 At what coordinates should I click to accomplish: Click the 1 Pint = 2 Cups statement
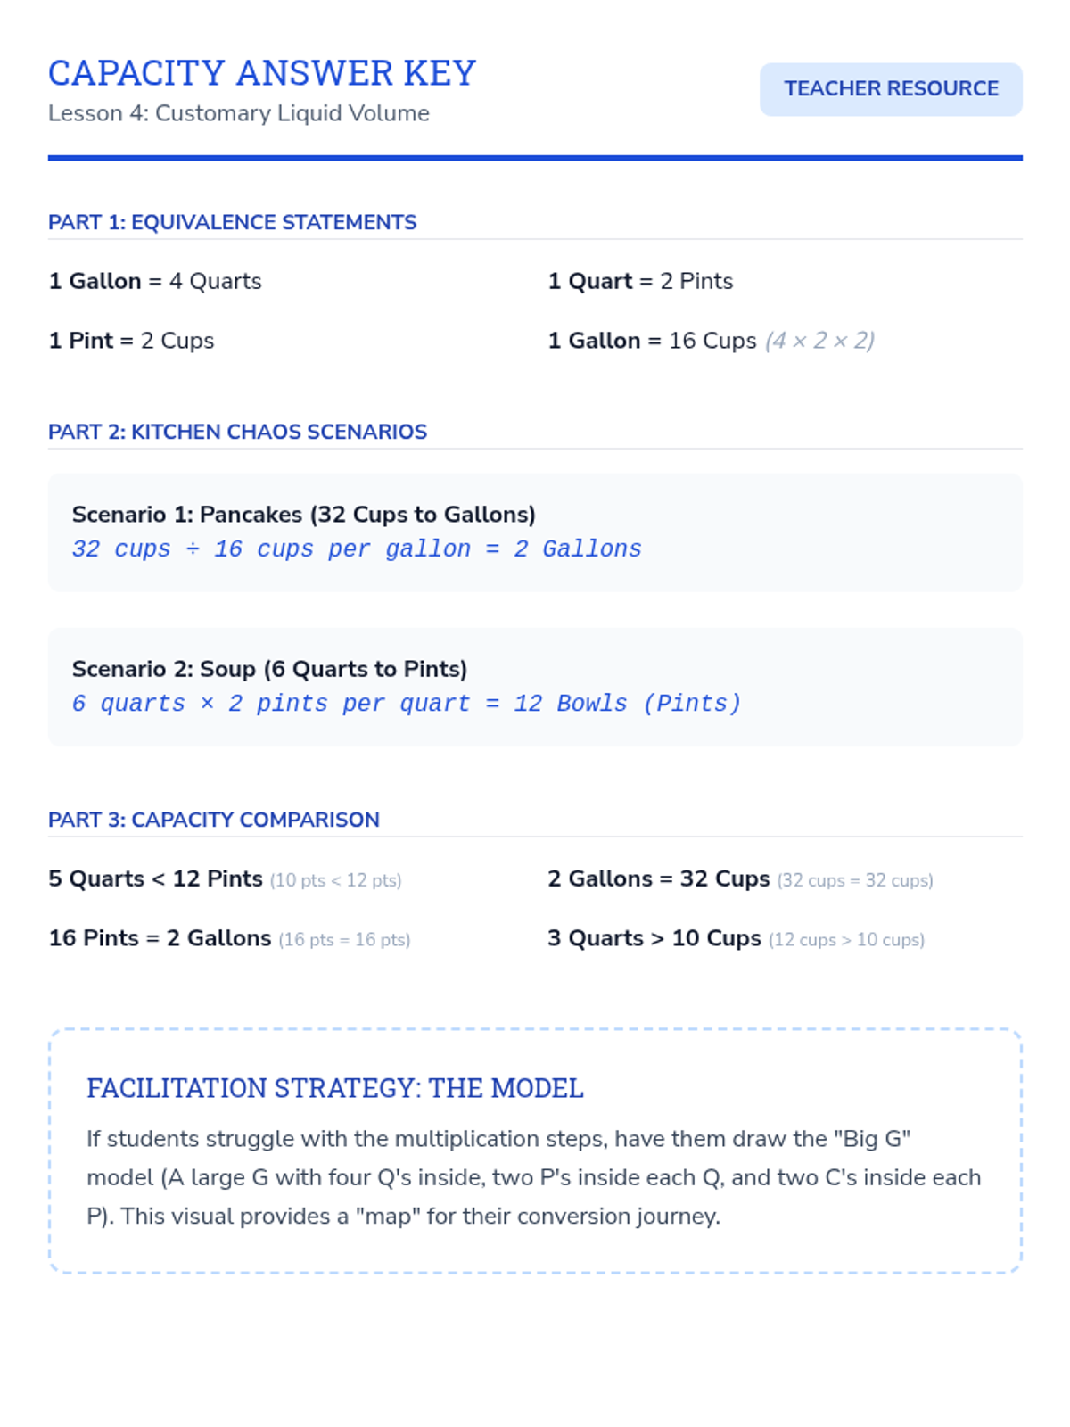pyautogui.click(x=131, y=341)
